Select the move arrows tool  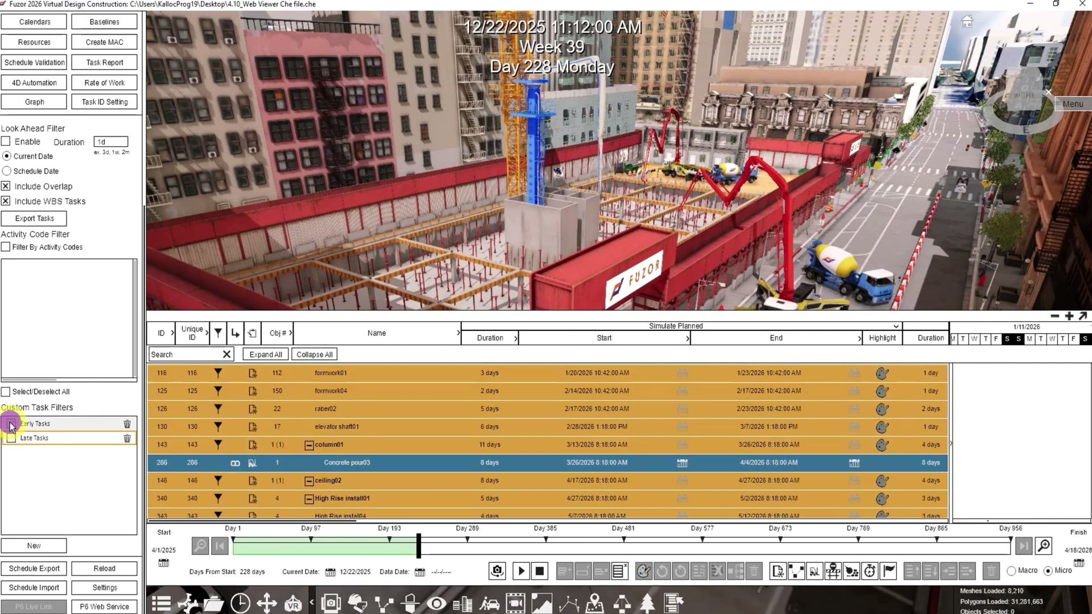267,603
